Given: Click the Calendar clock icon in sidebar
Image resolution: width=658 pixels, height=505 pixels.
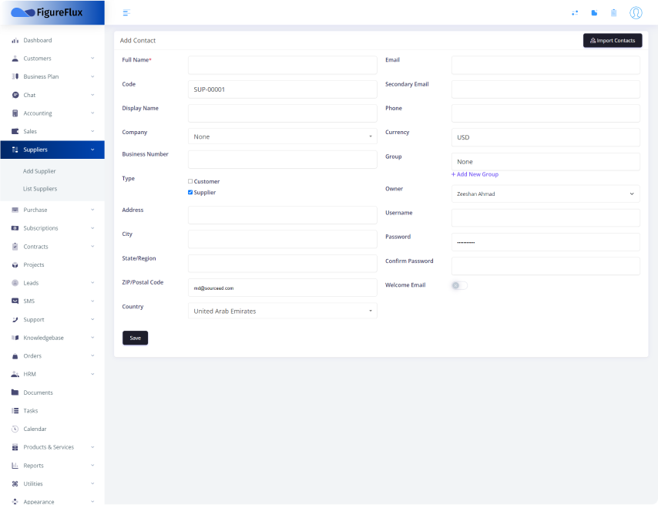Looking at the screenshot, I should (15, 429).
